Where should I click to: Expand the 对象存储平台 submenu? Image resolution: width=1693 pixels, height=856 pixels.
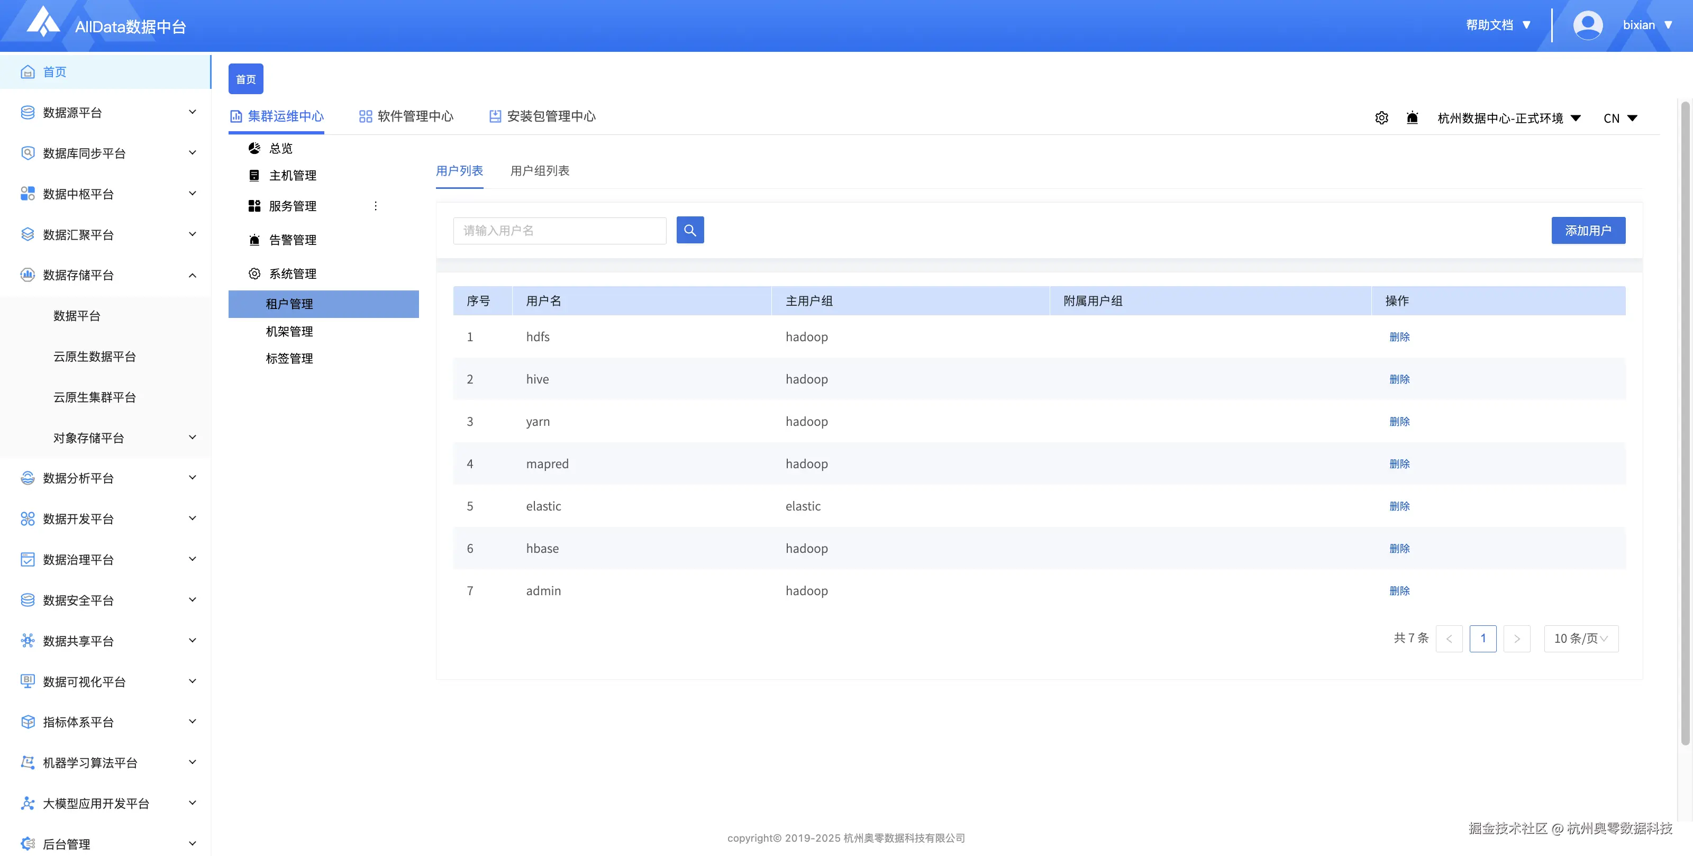point(192,437)
